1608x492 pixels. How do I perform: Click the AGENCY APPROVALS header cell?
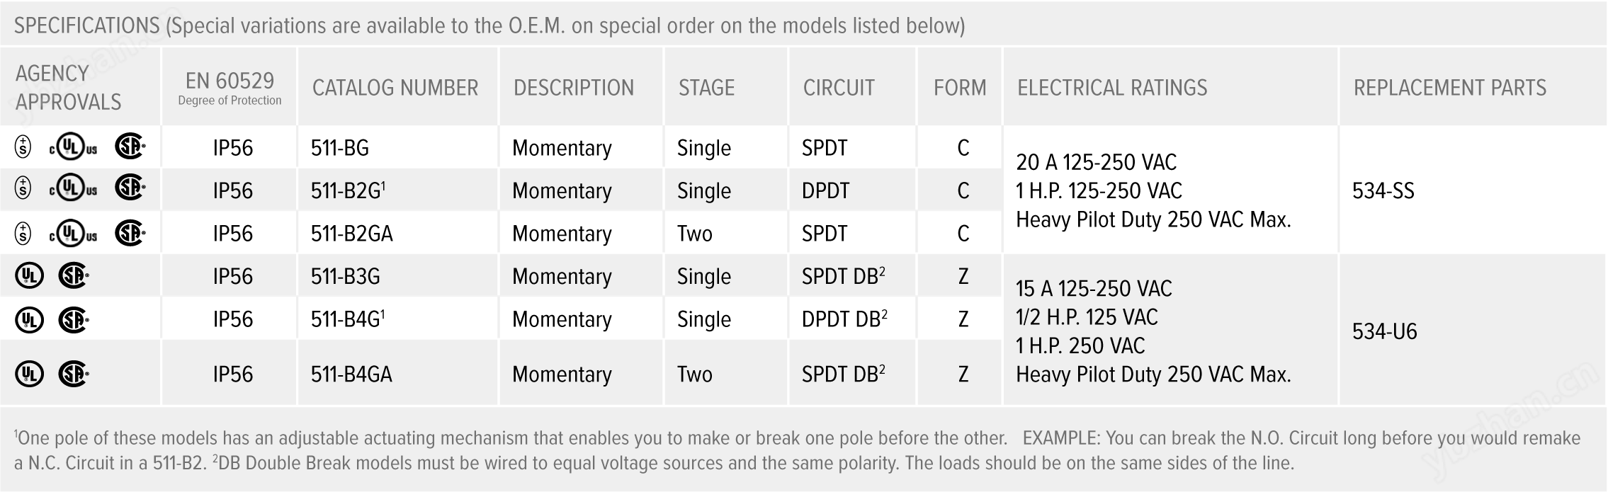(68, 88)
